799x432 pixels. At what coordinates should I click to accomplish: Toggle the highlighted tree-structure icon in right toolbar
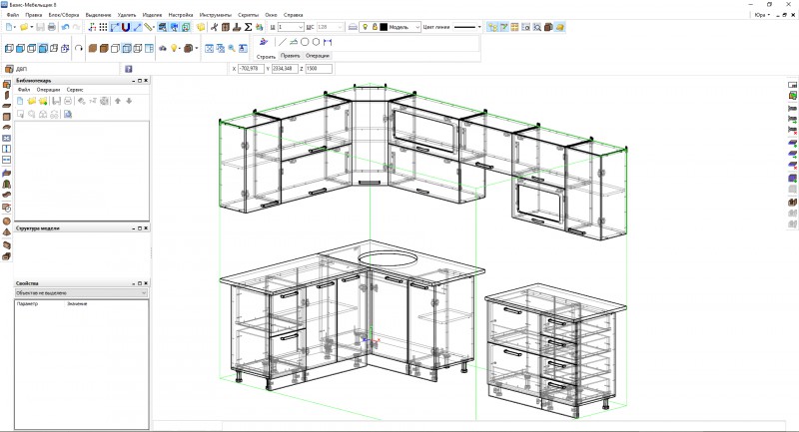[492, 27]
